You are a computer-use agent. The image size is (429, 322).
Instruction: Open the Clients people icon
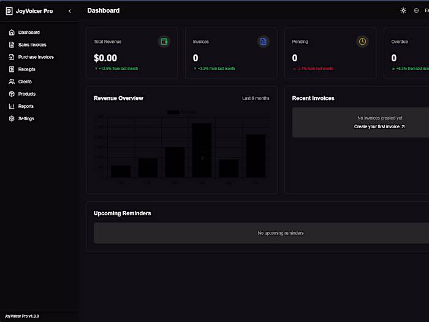point(12,82)
